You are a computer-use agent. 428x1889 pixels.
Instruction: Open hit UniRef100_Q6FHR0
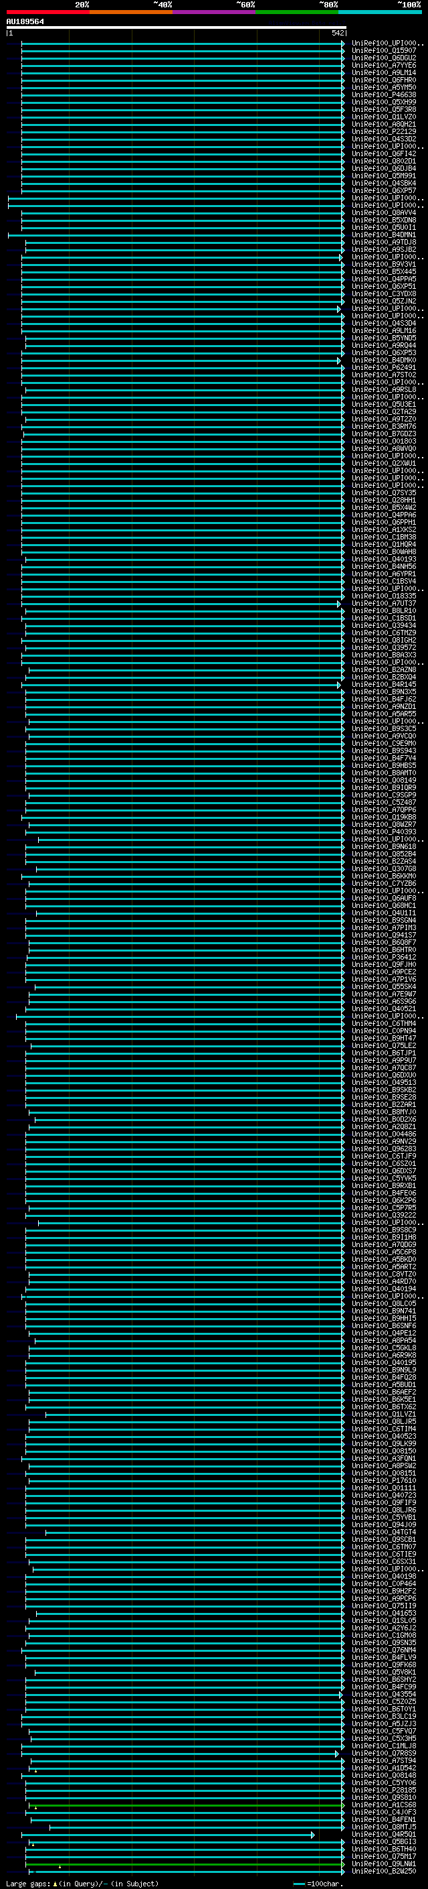384,80
